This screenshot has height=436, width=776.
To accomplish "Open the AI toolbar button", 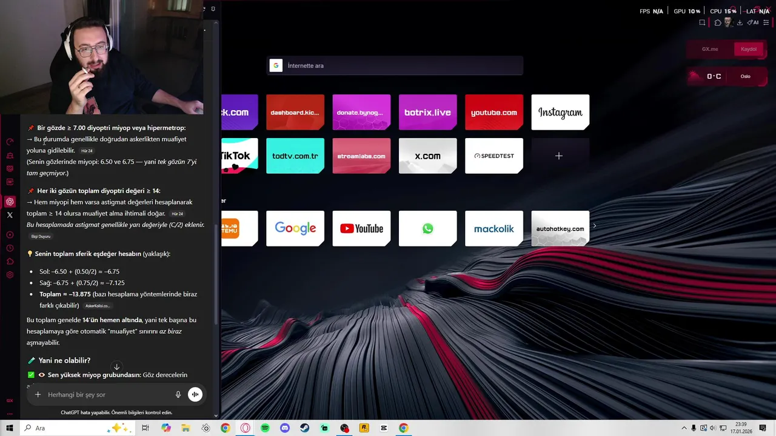I will 753,22.
